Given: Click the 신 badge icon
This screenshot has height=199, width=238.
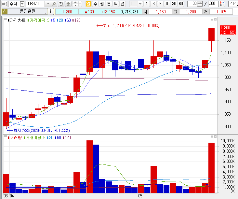Looking at the screenshot, I should 5,11.
